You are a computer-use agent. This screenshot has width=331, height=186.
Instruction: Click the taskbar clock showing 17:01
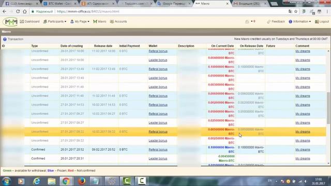pos(319,181)
